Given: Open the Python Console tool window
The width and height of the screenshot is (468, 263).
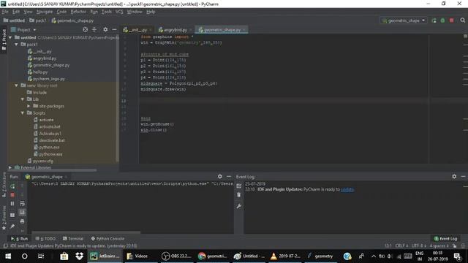Looking at the screenshot, I should (107, 239).
